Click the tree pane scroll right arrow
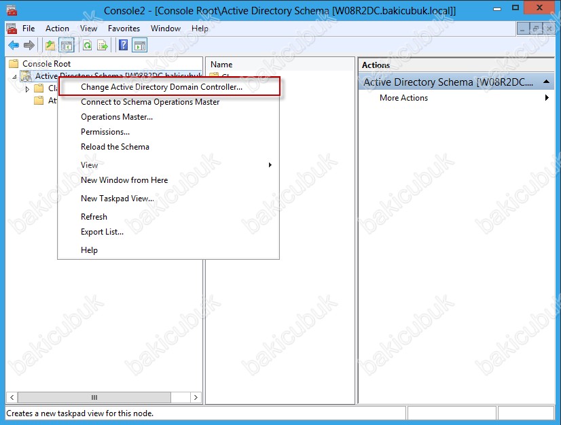Viewport: 561px width, 425px height. (x=196, y=397)
